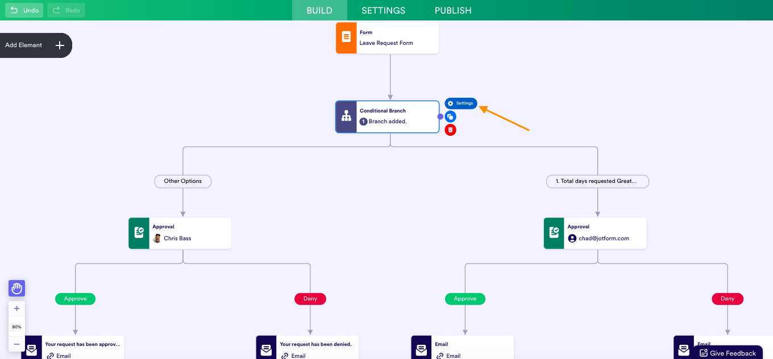Switch to the Publish tab
773x359 pixels.
point(453,10)
